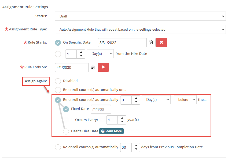Increase Occurs Every year(s) value

point(122,118)
